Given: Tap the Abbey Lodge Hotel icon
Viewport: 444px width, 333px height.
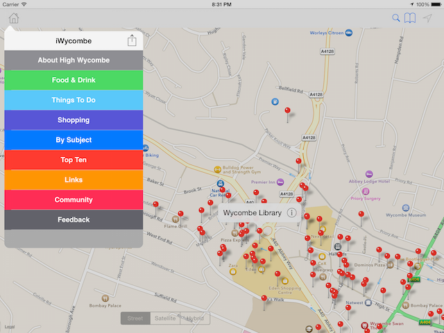Looking at the screenshot, I should (x=368, y=174).
